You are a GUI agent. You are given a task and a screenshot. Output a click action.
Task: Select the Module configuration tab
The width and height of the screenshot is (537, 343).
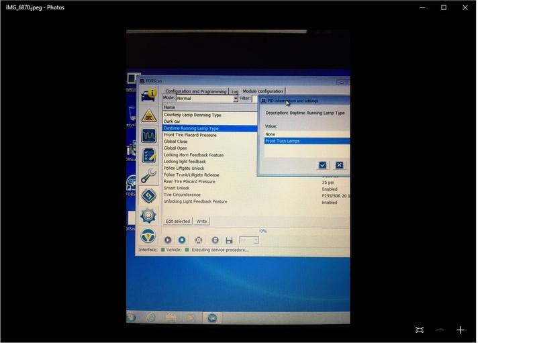click(x=262, y=91)
